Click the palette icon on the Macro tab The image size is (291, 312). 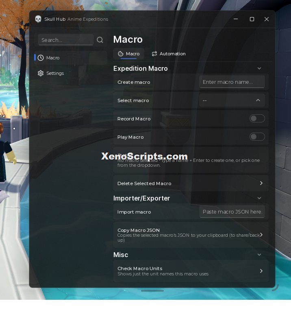tap(121, 54)
